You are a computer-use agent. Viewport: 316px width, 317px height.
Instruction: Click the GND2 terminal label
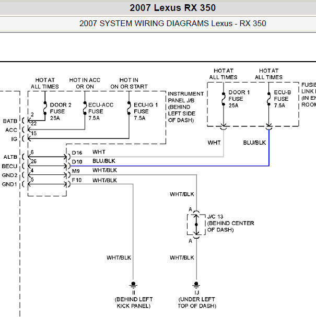pyautogui.click(x=9, y=175)
